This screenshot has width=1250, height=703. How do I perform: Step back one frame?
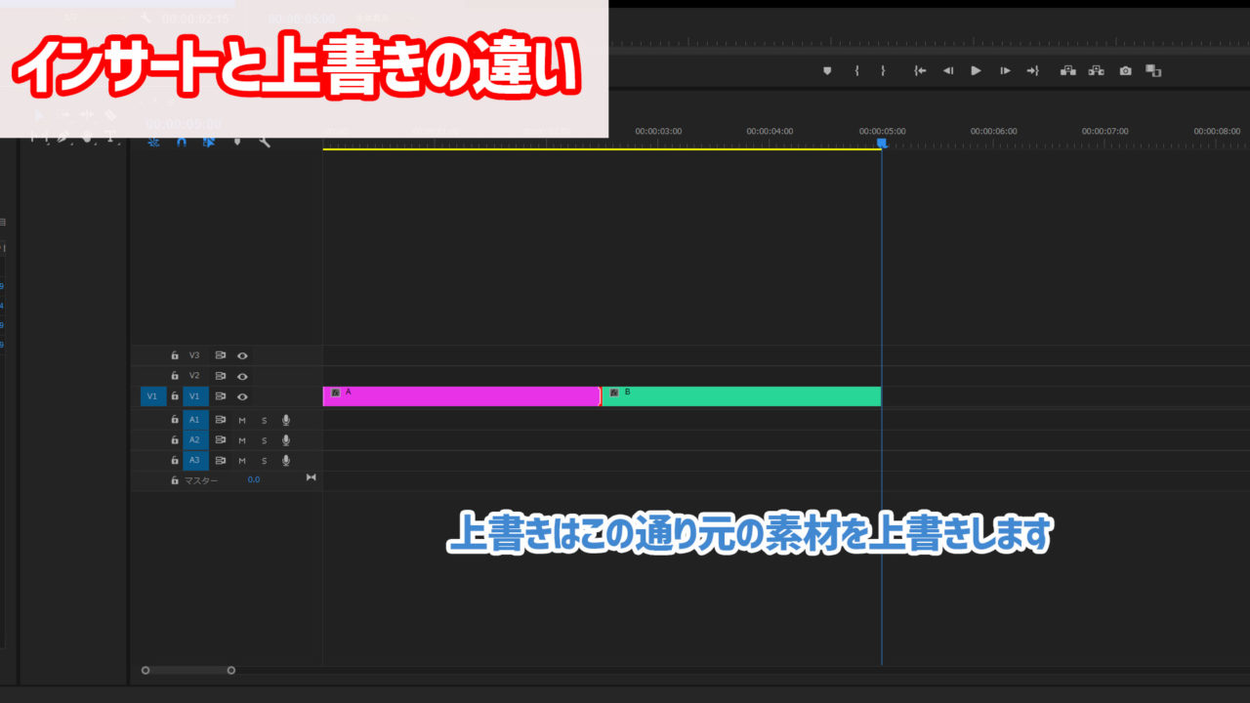pos(947,70)
